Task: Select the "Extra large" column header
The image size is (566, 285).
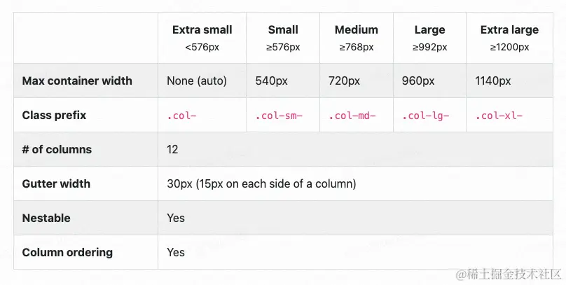Action: 509,30
